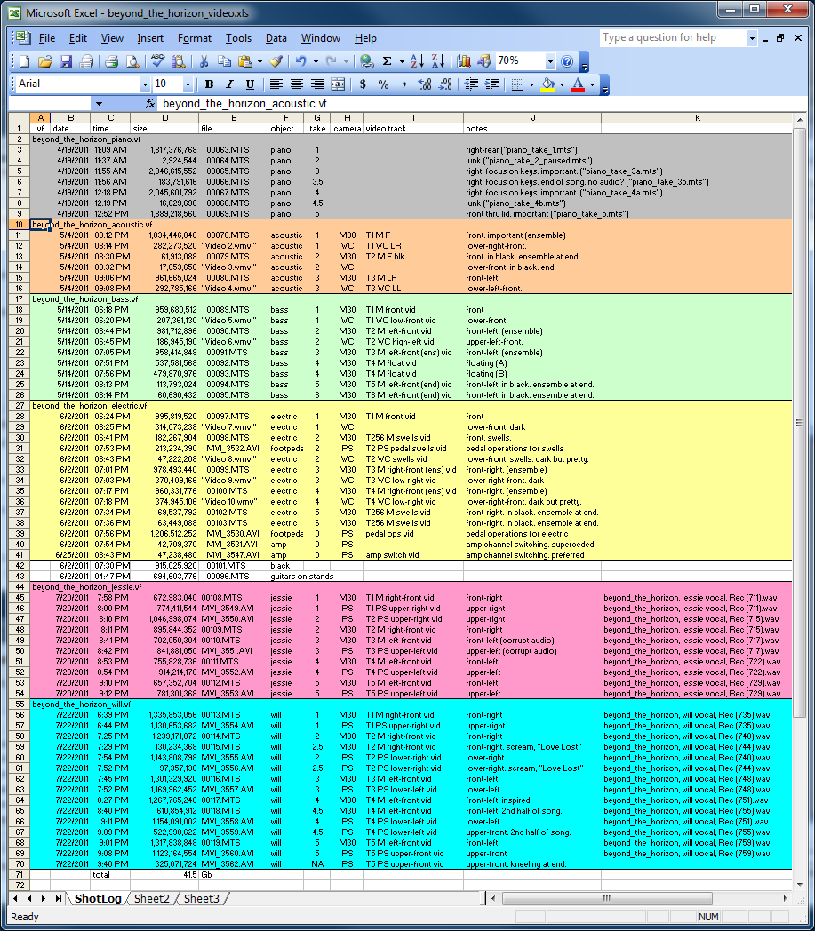Click the Insert Function fx button
815x931 pixels.
(x=150, y=104)
